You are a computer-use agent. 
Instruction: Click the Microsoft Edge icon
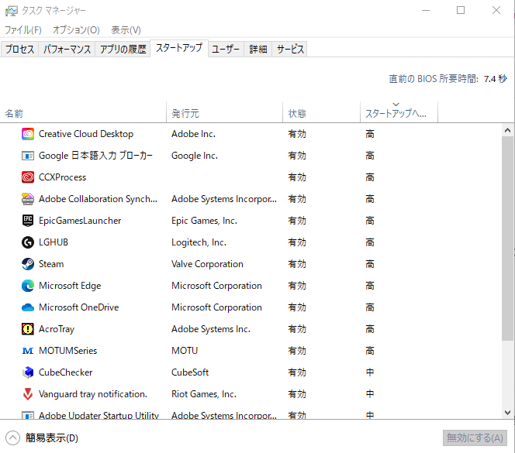pyautogui.click(x=28, y=286)
